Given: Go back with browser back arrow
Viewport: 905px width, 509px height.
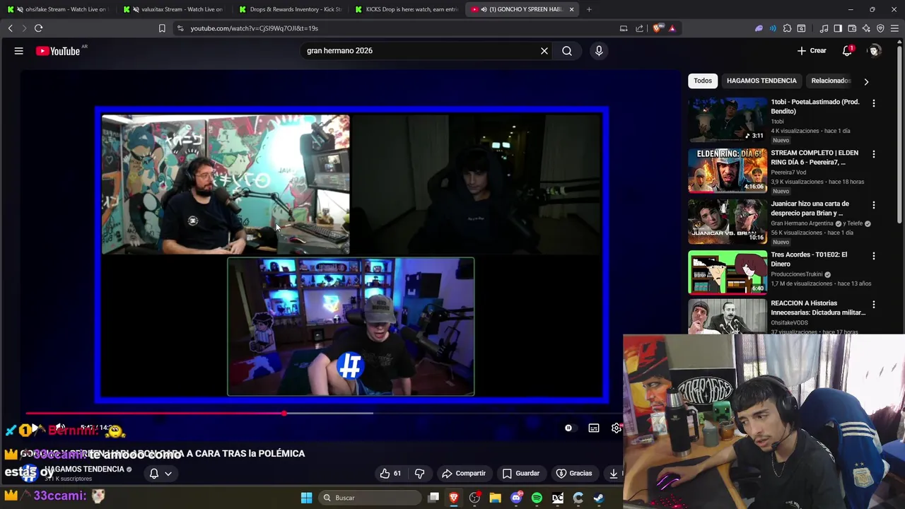Looking at the screenshot, I should [x=10, y=28].
